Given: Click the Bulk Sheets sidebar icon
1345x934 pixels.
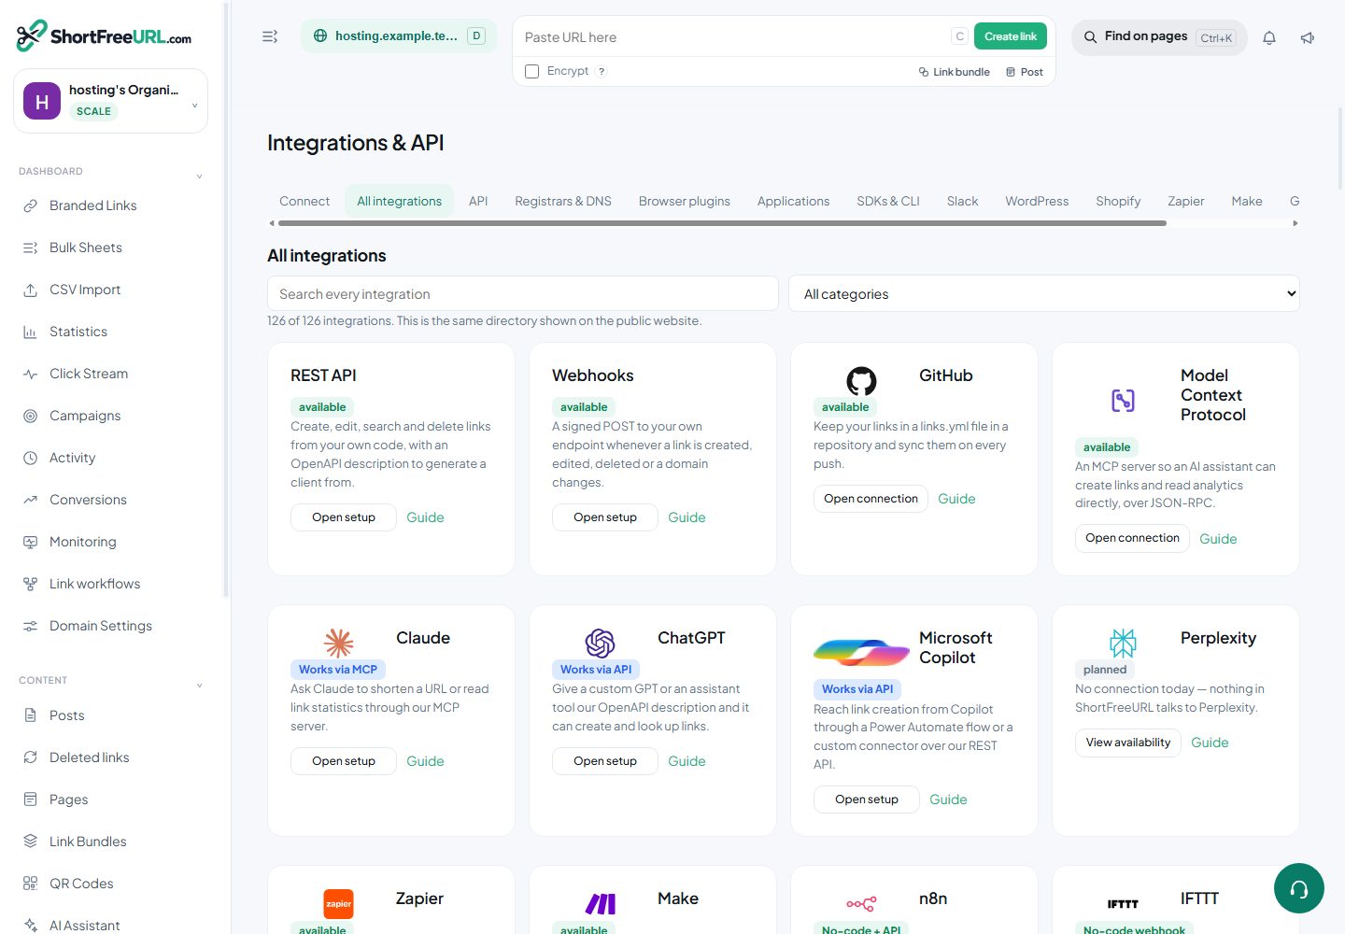Looking at the screenshot, I should coord(30,248).
